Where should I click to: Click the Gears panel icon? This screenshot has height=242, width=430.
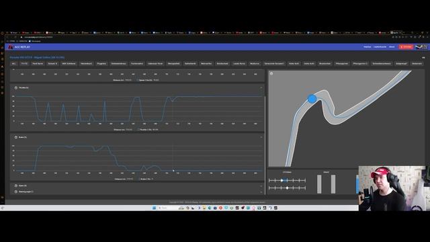click(x=16, y=186)
